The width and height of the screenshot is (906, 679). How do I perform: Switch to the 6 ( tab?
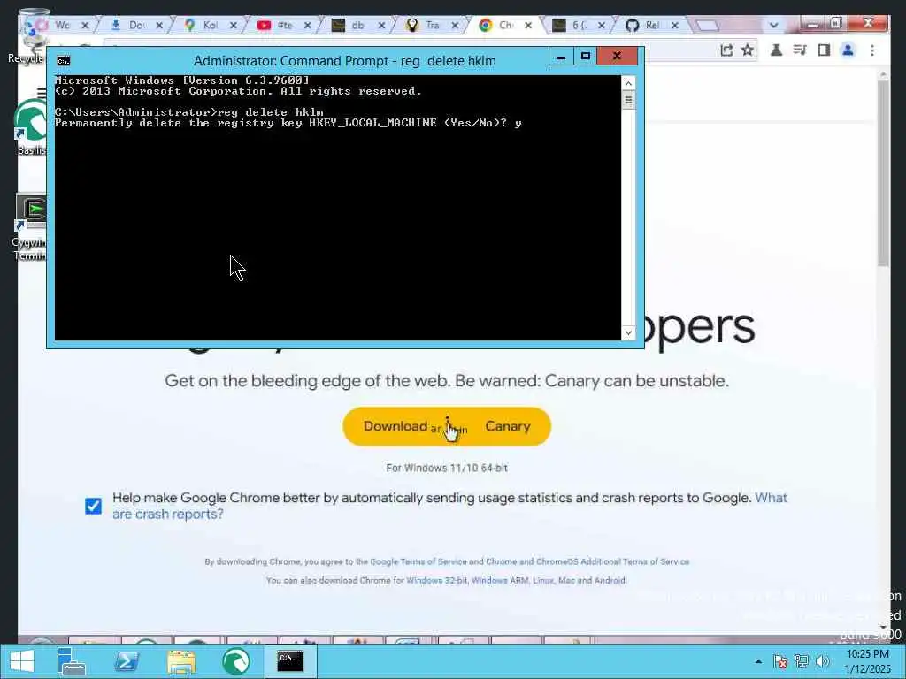(x=579, y=26)
